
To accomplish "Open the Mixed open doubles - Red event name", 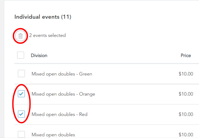I will click(x=60, y=114).
